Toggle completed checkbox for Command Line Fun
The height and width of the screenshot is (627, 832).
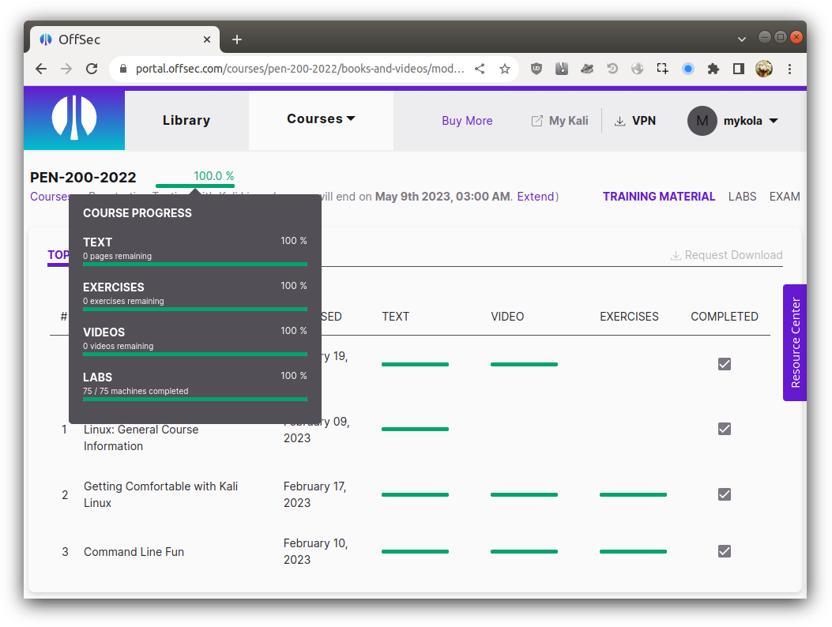pyautogui.click(x=725, y=551)
